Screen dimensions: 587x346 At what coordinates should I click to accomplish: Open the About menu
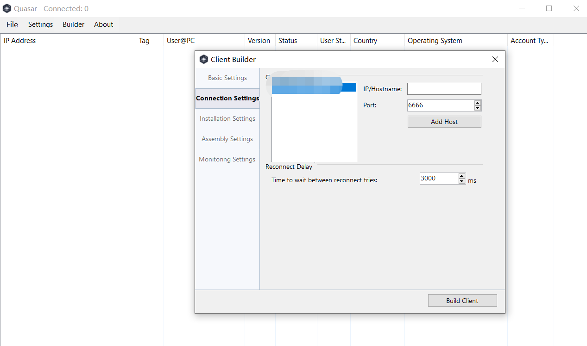pyautogui.click(x=103, y=25)
